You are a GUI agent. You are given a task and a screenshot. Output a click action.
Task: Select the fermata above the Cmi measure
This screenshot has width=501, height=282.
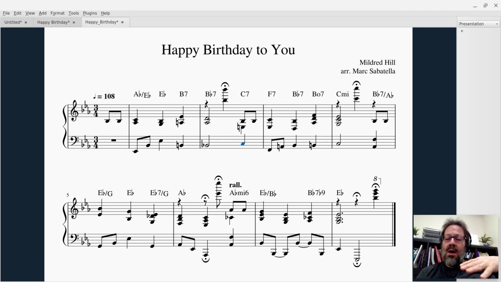pos(356,84)
